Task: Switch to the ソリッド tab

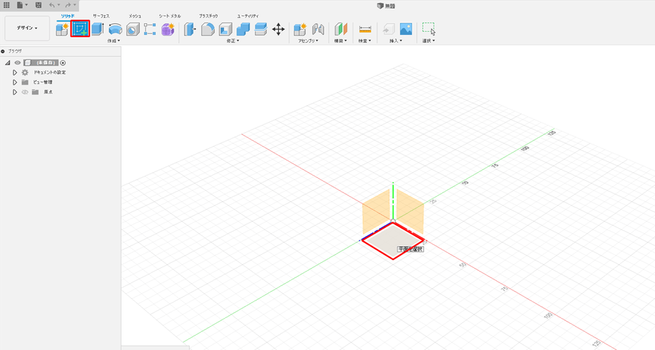Action: click(68, 16)
